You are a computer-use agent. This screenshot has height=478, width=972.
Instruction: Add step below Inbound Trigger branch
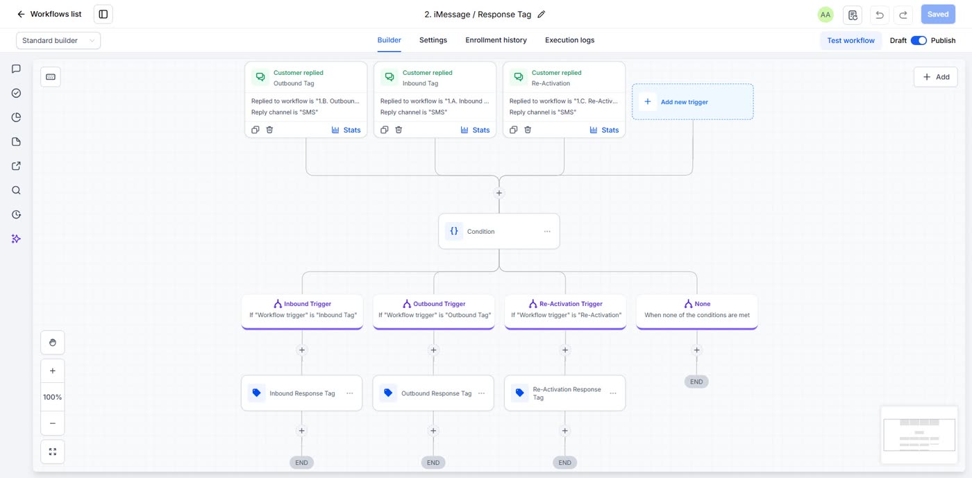click(x=302, y=350)
